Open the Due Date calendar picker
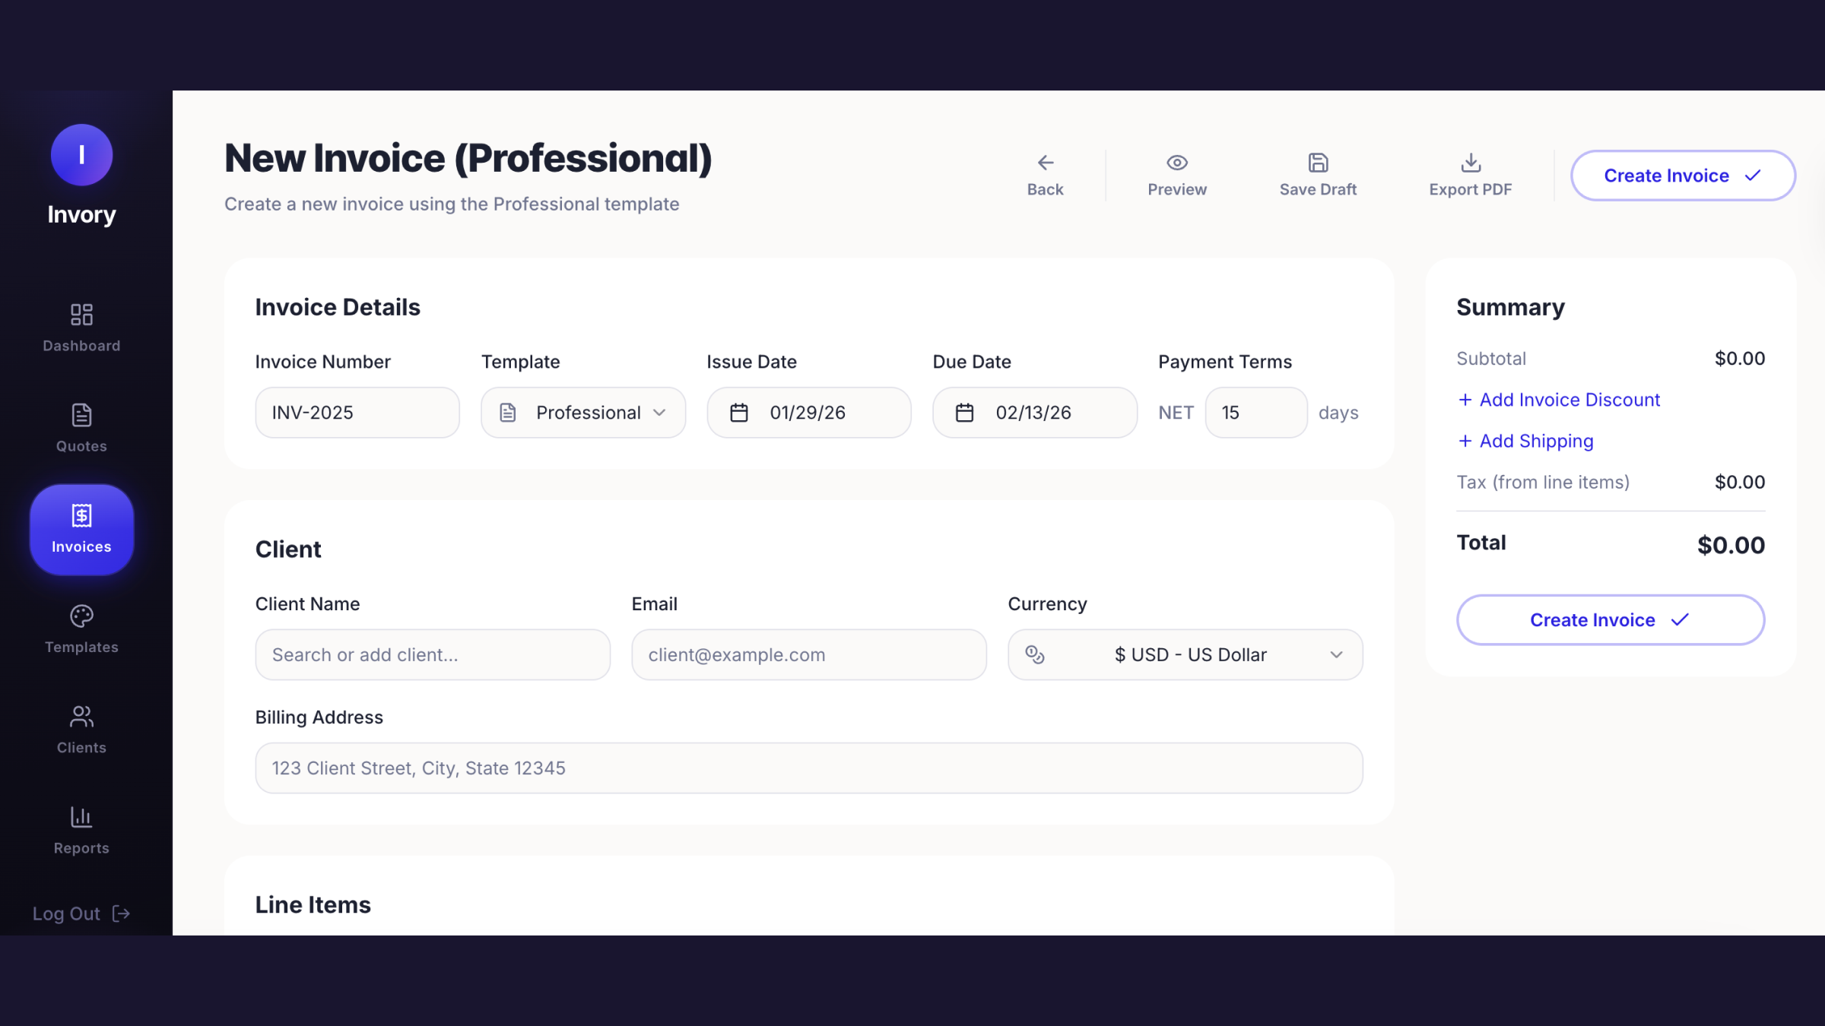This screenshot has height=1026, width=1825. click(965, 413)
